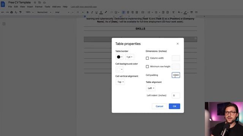Open the Help menu

65,7
